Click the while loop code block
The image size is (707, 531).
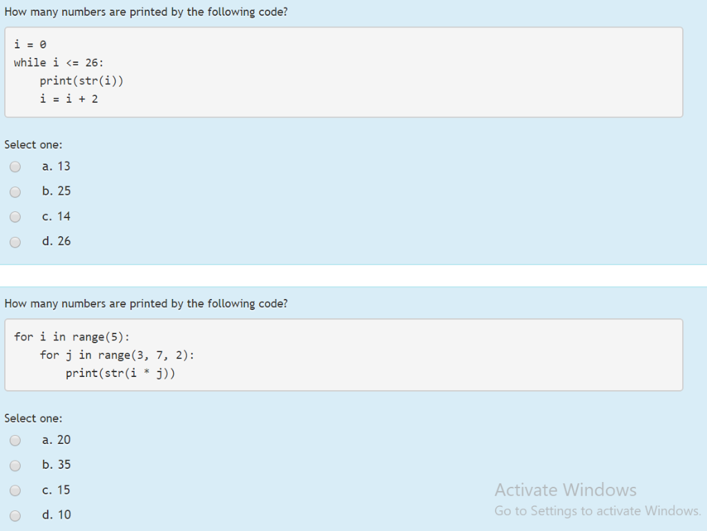pos(343,72)
